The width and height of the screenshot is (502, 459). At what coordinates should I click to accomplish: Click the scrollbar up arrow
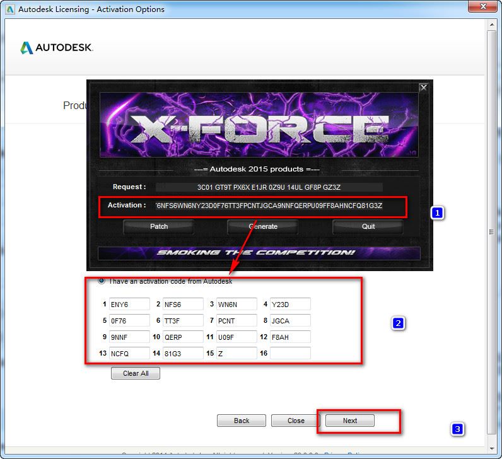(492, 25)
